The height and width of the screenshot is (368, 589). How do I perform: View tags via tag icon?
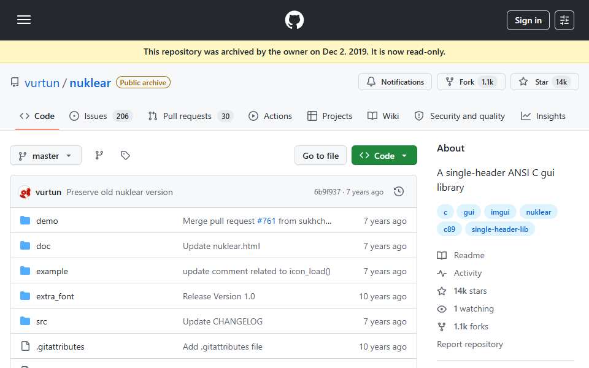(125, 155)
